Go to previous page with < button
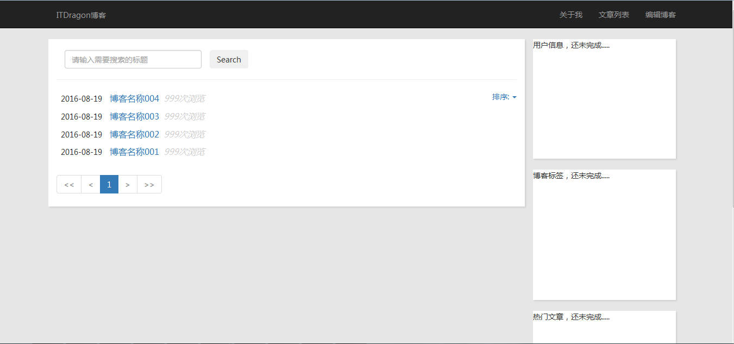This screenshot has width=734, height=344. click(x=91, y=184)
